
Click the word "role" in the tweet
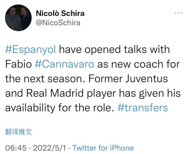tap(102, 108)
